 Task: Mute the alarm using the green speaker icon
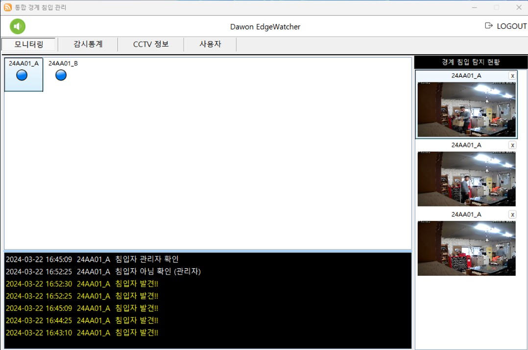tap(18, 26)
